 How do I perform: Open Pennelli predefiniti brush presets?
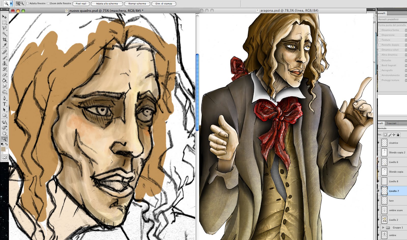(388, 19)
